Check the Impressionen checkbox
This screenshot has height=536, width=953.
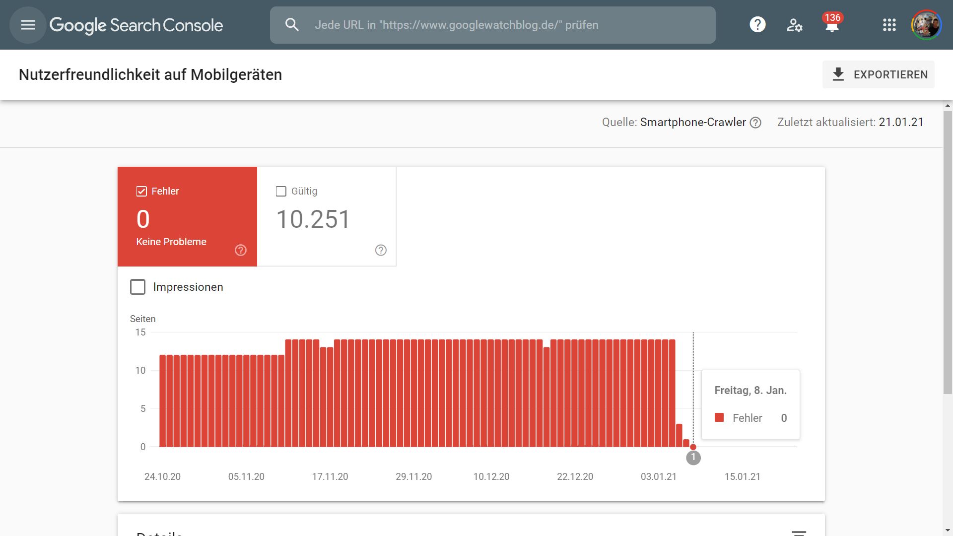(137, 287)
